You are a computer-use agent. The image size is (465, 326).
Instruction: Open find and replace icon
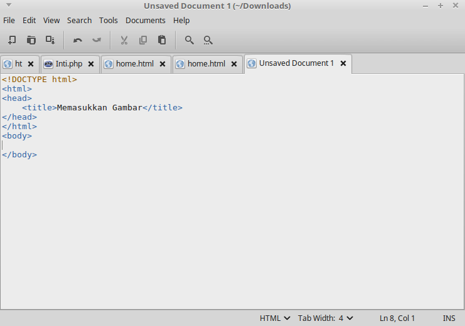point(208,40)
